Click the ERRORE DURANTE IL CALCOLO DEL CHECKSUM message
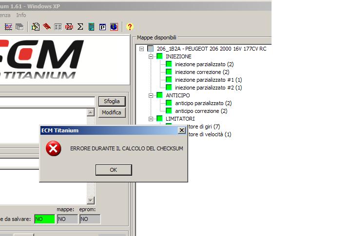This screenshot has width=351, height=236. click(127, 148)
